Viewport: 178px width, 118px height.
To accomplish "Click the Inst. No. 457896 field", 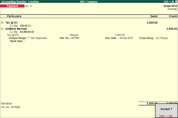I will [x=75, y=38].
